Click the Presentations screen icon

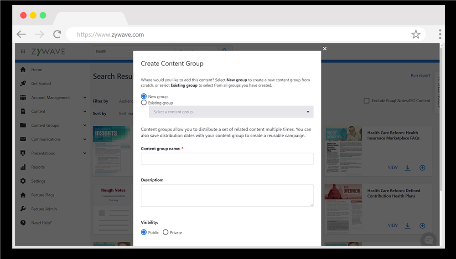click(23, 153)
